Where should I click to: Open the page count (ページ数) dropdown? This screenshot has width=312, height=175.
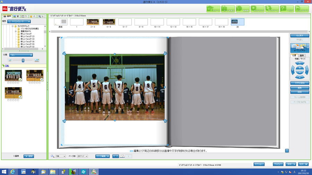point(82,156)
